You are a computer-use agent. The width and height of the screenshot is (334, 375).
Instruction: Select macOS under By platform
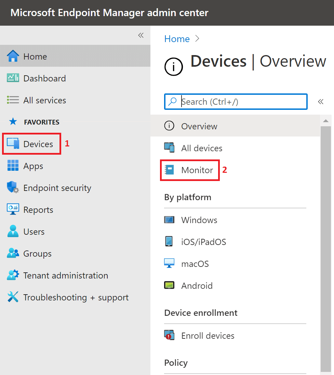(195, 264)
